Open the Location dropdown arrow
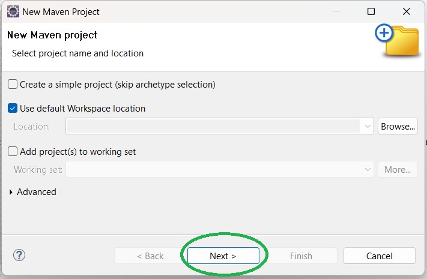The image size is (427, 279). (x=368, y=127)
